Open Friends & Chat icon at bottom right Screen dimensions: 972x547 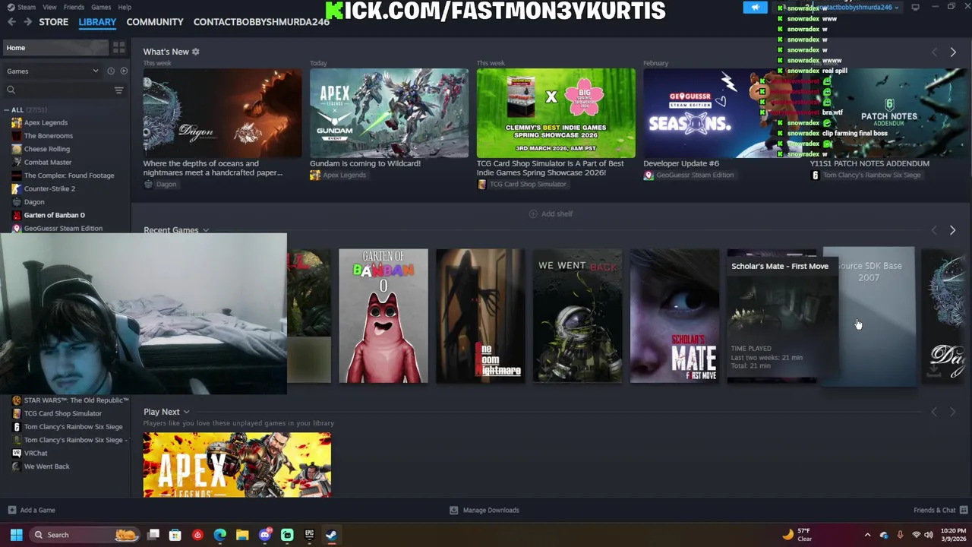click(x=964, y=511)
